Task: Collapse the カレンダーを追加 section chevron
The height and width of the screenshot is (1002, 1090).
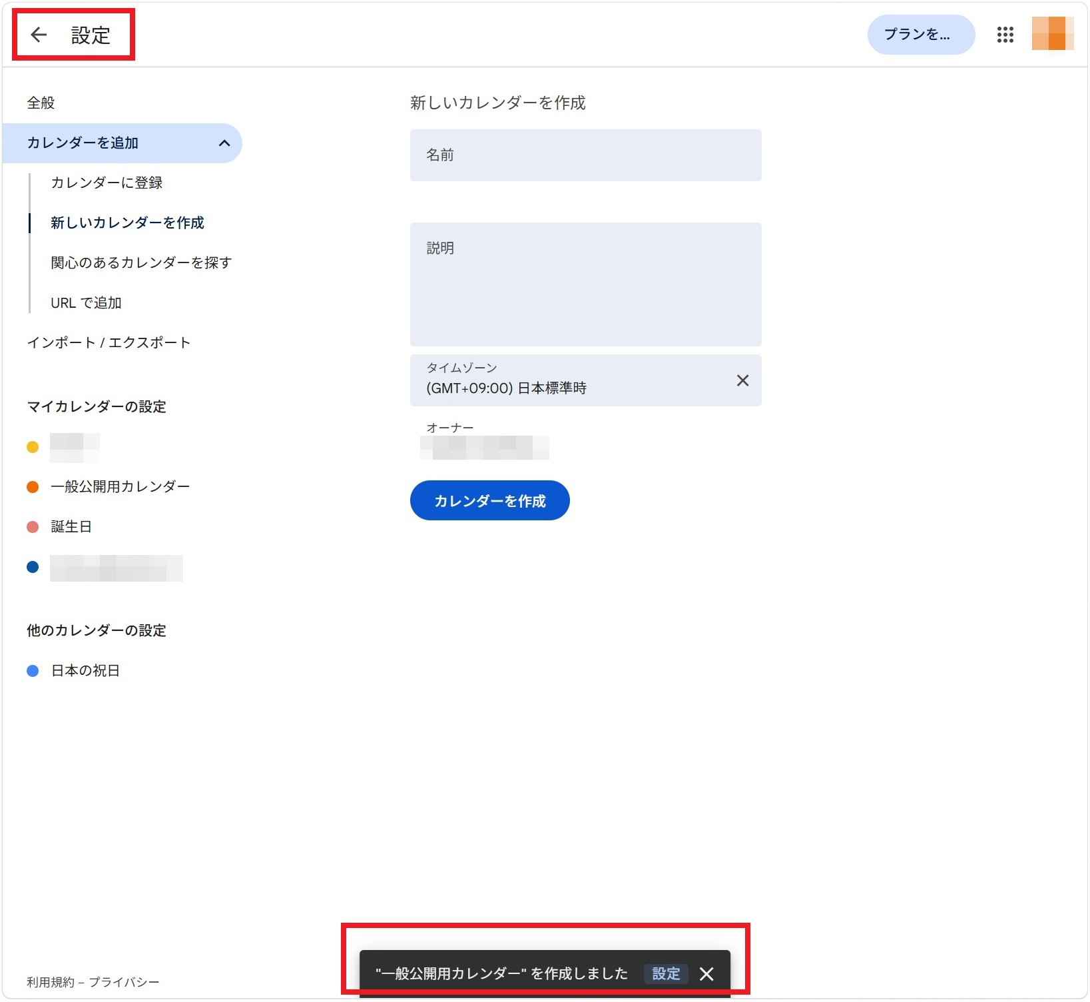Action: [x=224, y=143]
